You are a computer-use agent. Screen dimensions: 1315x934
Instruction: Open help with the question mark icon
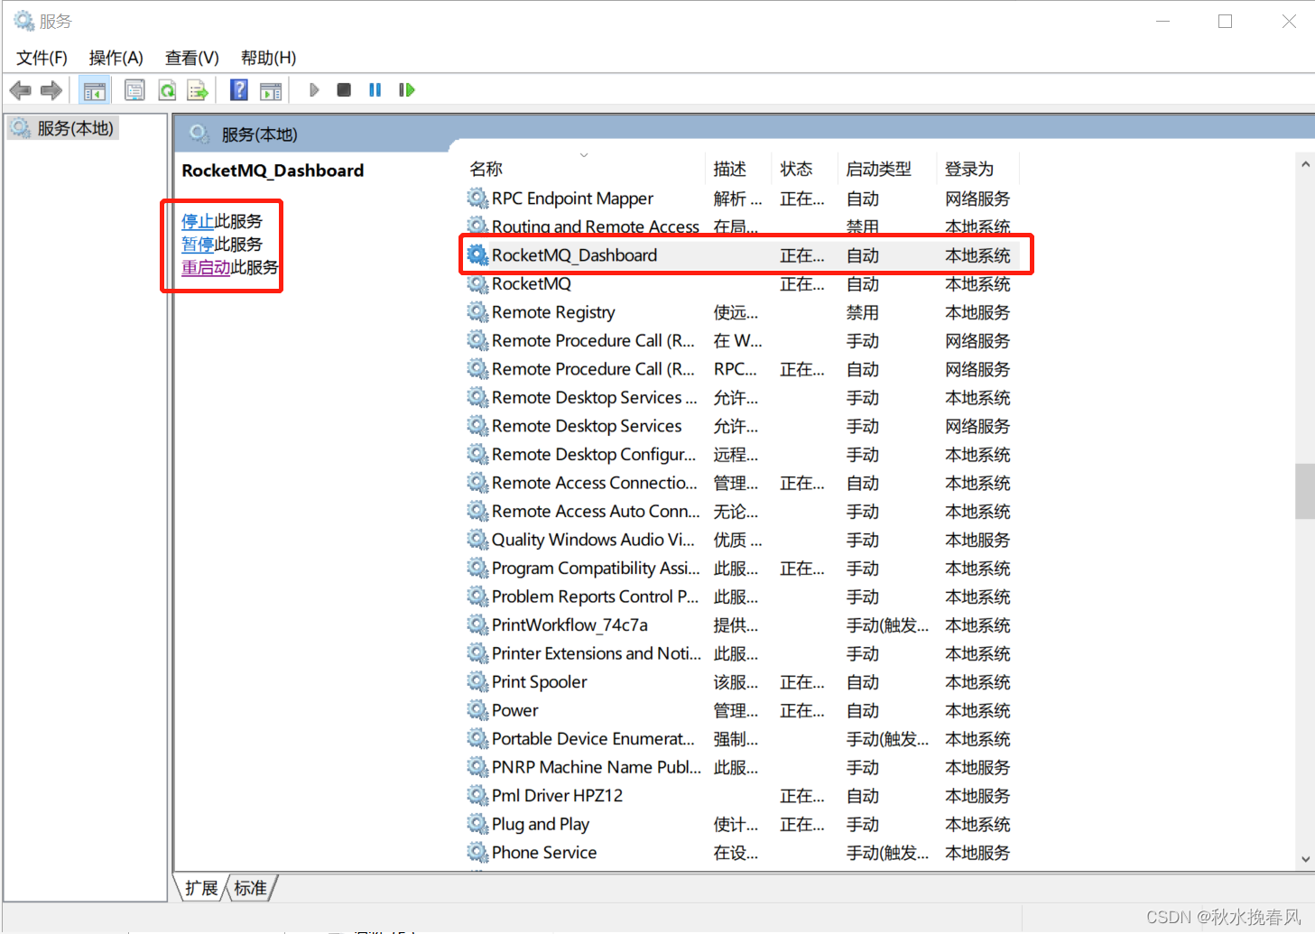coord(237,89)
